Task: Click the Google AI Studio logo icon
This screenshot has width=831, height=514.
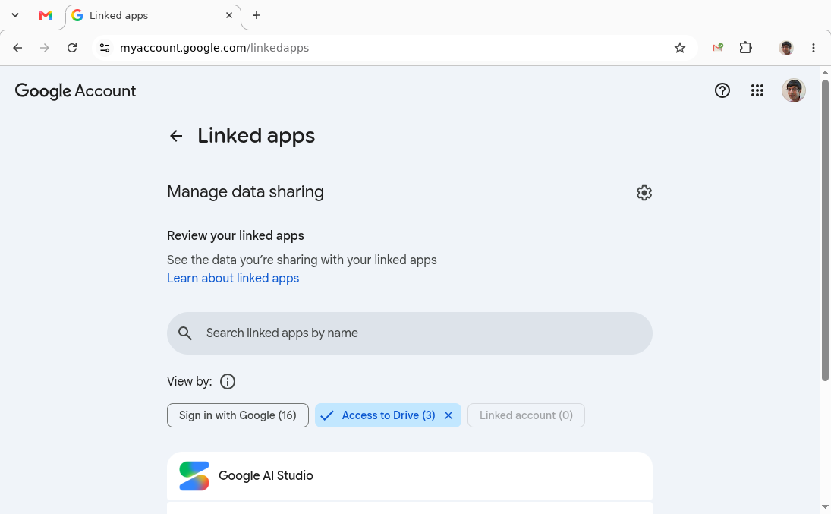Action: tap(194, 476)
